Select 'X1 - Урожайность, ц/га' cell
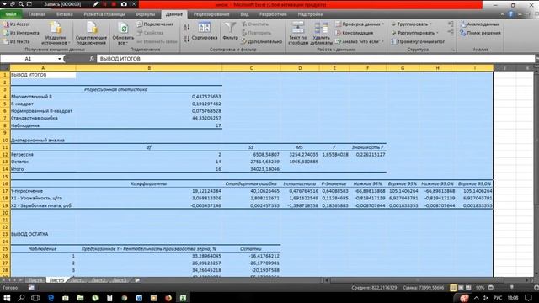This screenshot has height=303, width=539. click(x=43, y=199)
